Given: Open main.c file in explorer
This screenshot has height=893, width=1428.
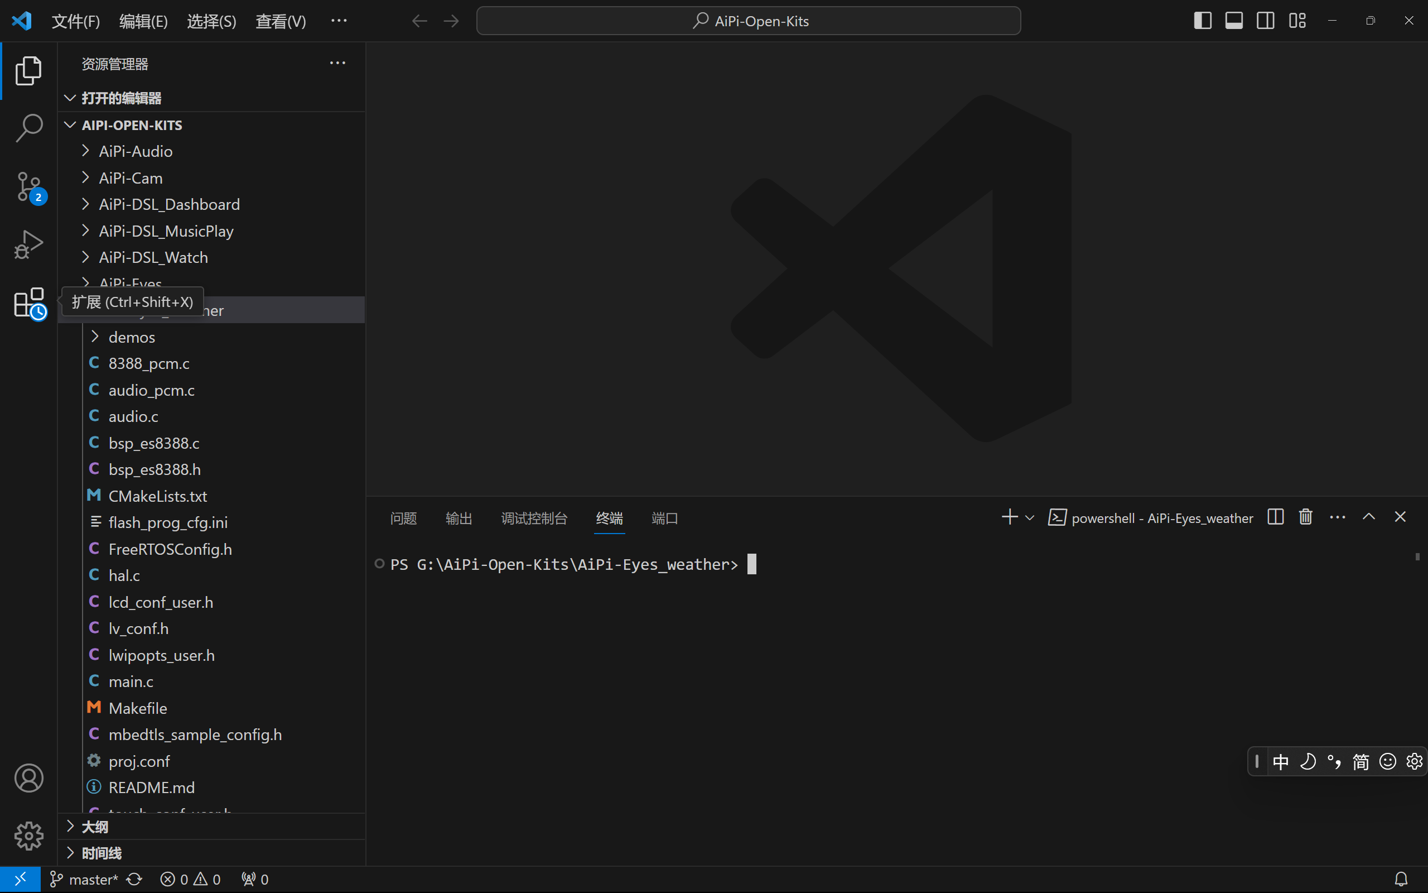Looking at the screenshot, I should click(213, 681).
